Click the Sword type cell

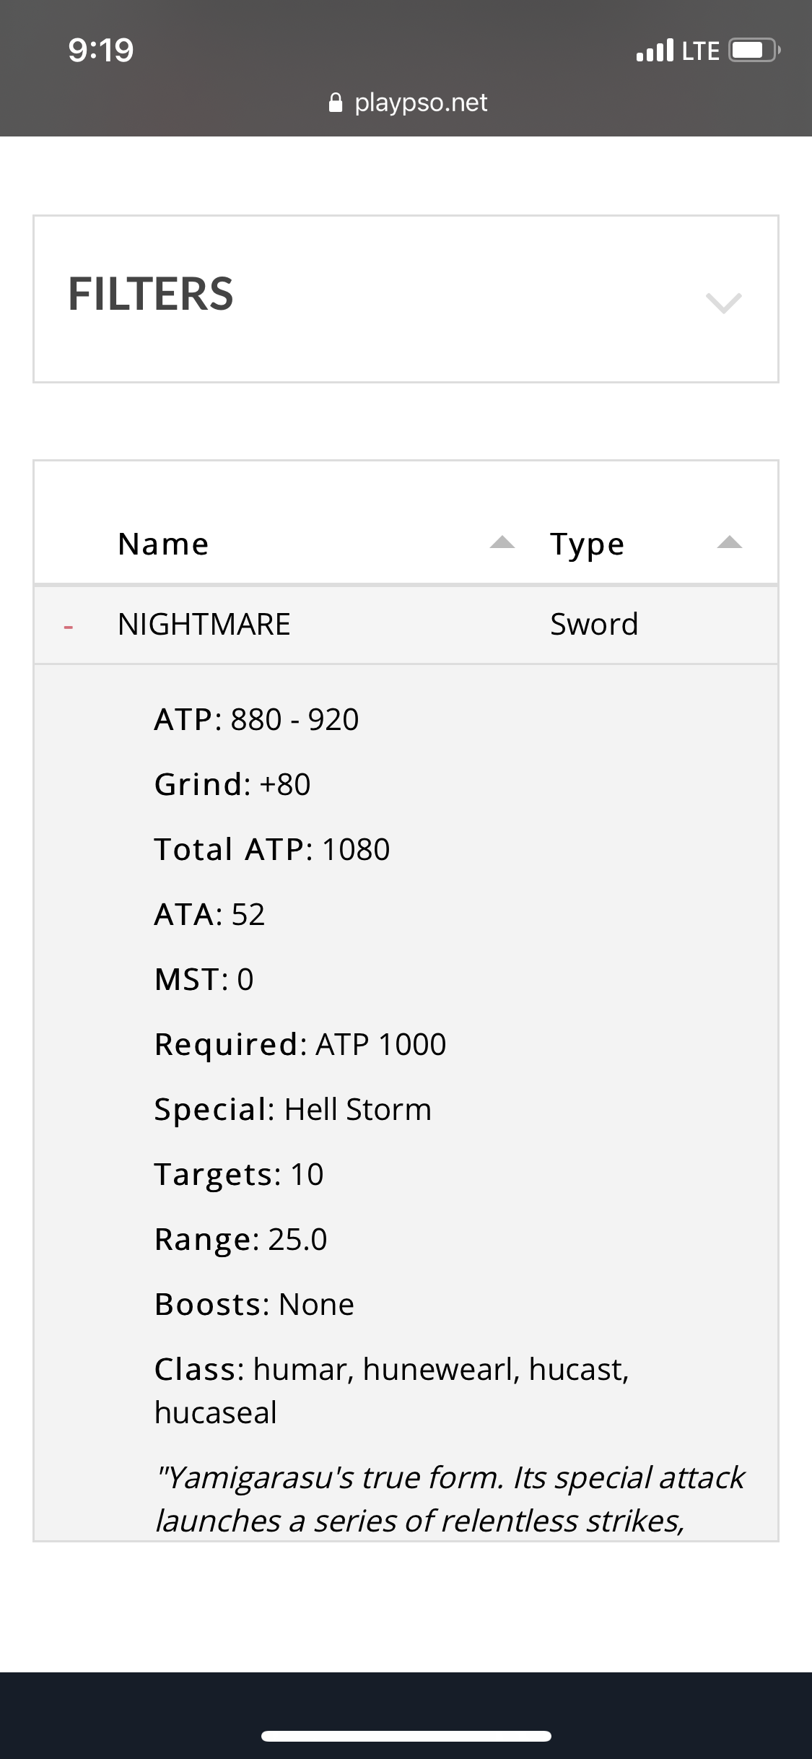(x=594, y=625)
